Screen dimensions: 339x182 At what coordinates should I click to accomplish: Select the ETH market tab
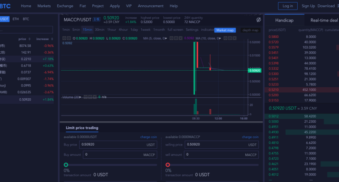pos(16,19)
